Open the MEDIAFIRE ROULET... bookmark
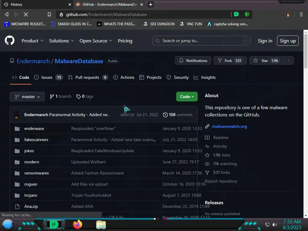This screenshot has height=231, width=308. coord(25,24)
